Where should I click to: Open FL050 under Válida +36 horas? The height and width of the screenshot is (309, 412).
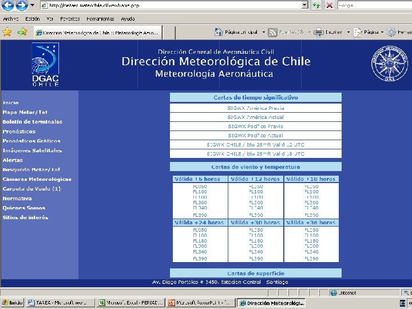point(311,230)
